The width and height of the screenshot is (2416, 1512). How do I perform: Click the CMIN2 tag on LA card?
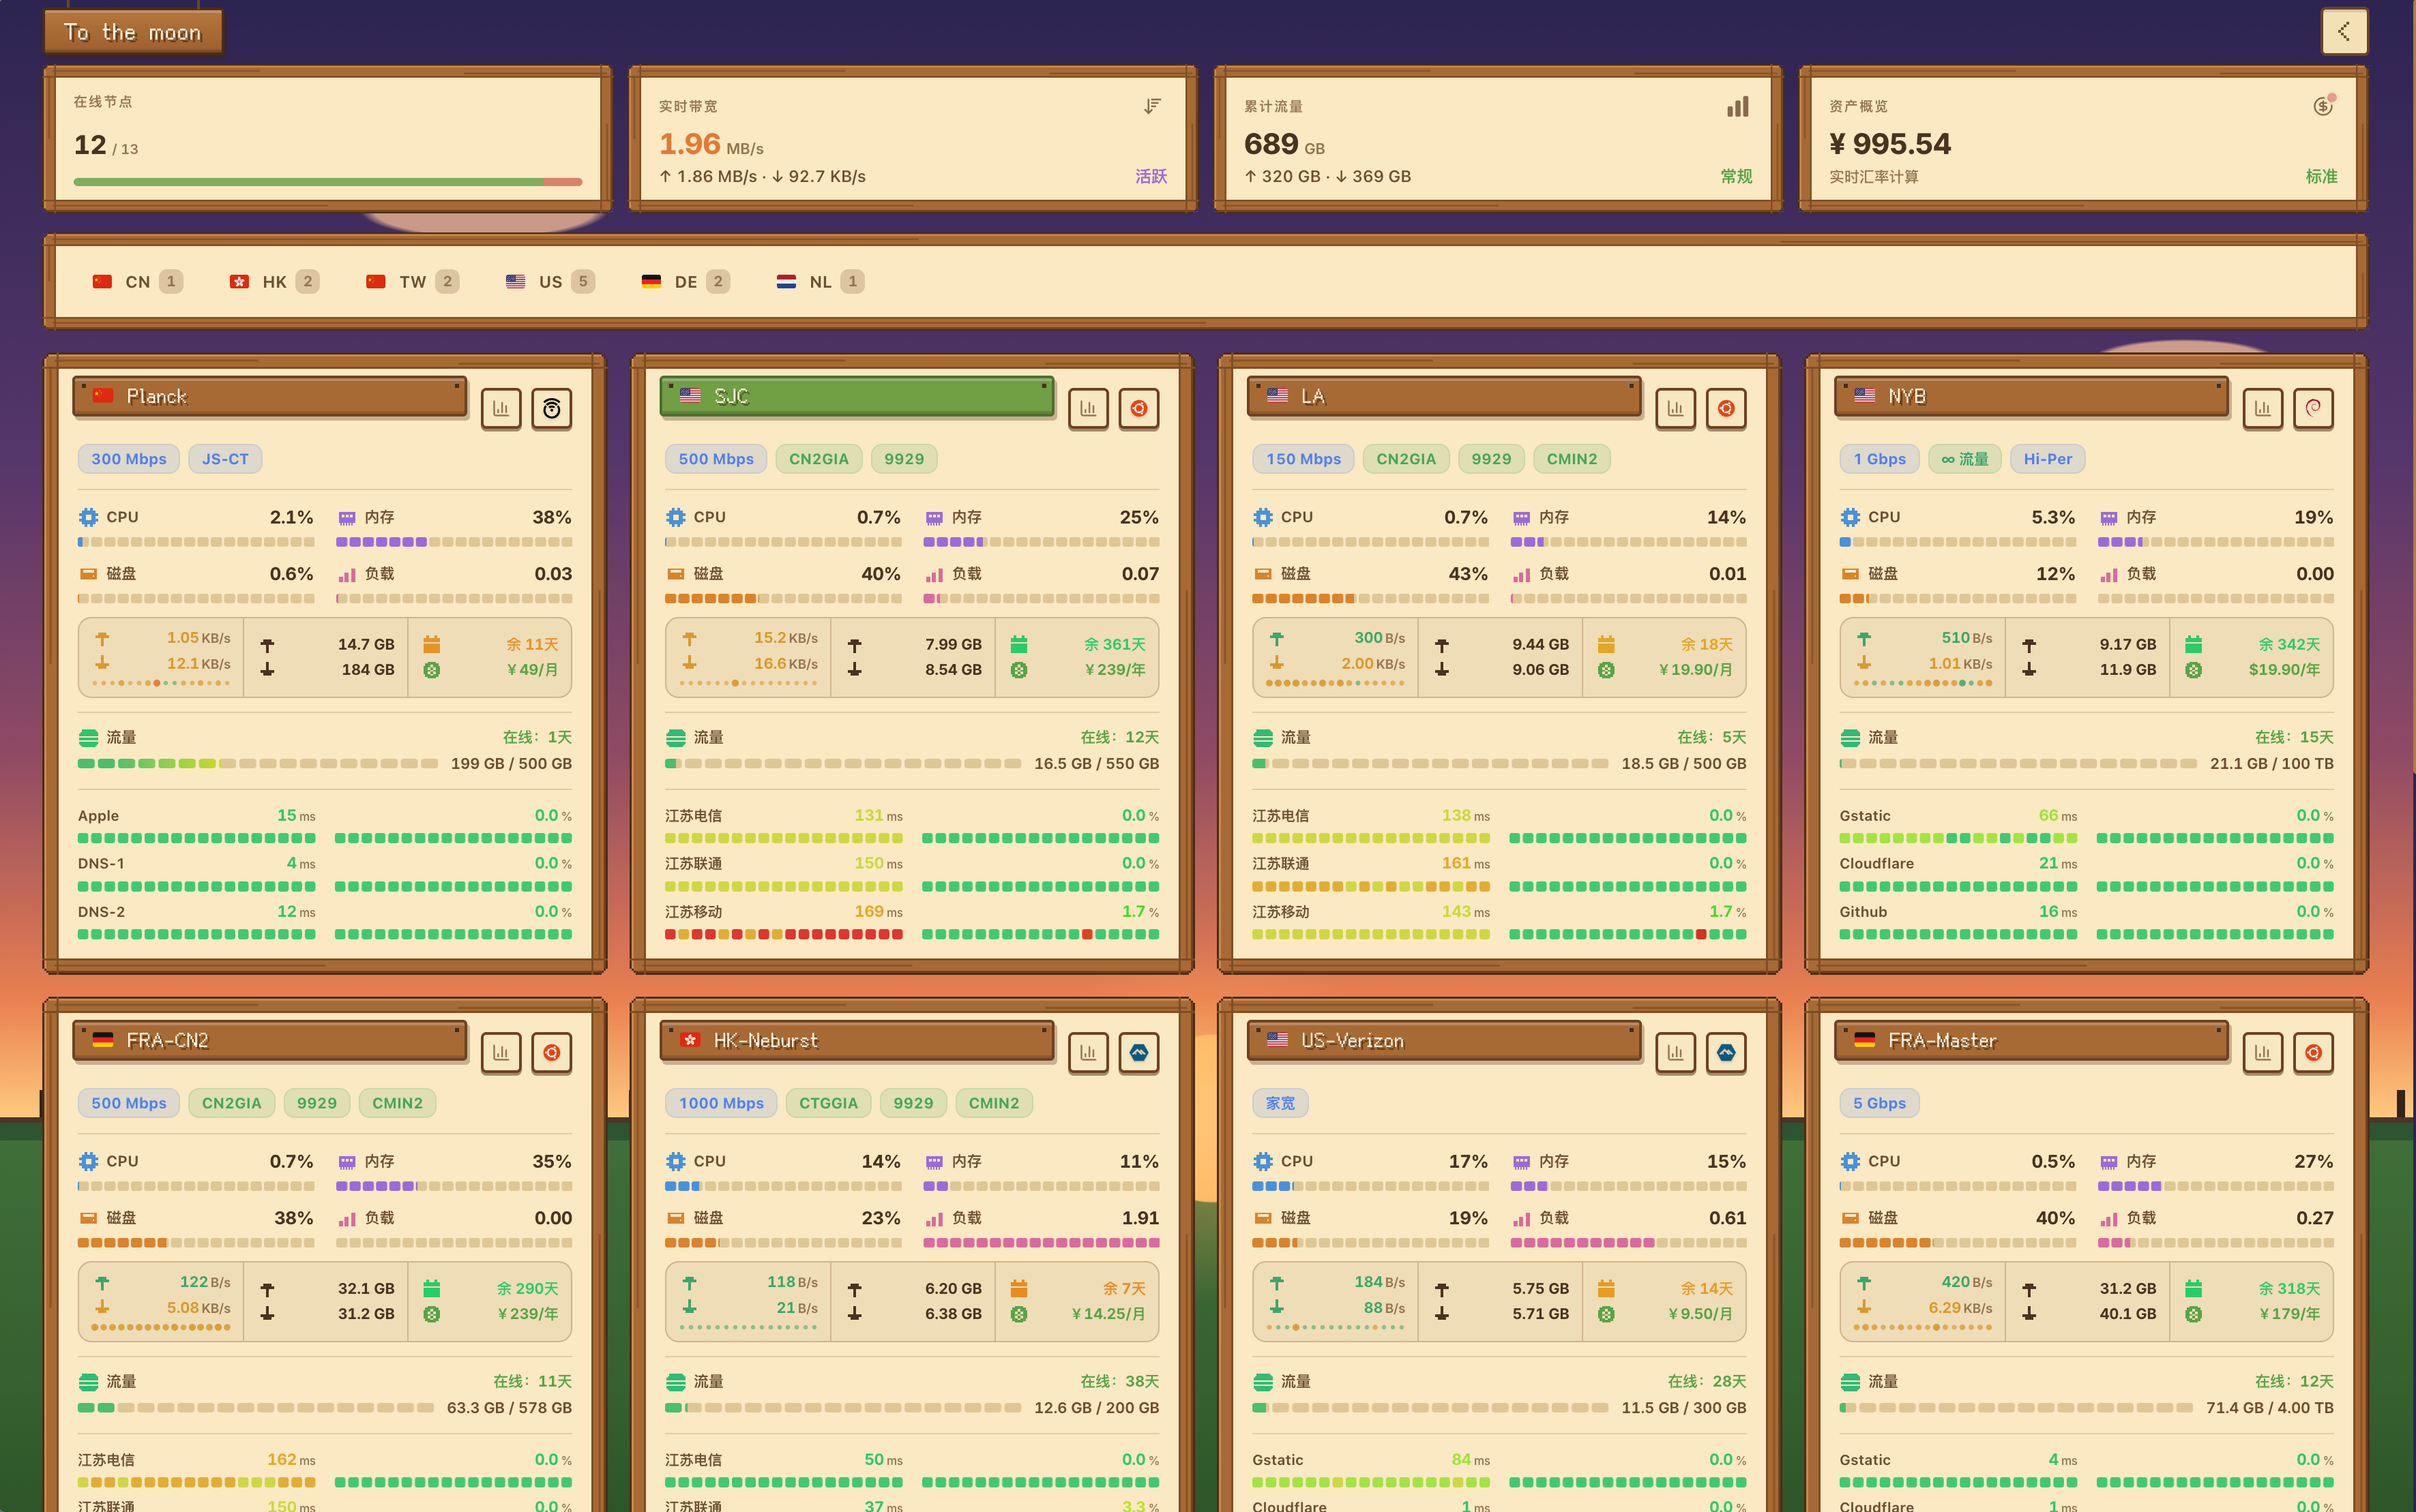pyautogui.click(x=1572, y=459)
